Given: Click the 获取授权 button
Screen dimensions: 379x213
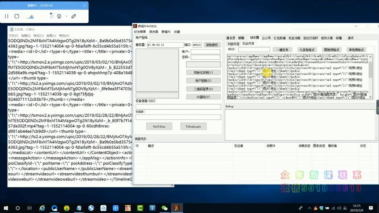Looking at the screenshot, I should point(212,45).
